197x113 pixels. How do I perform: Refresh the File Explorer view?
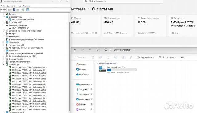coord(98,50)
